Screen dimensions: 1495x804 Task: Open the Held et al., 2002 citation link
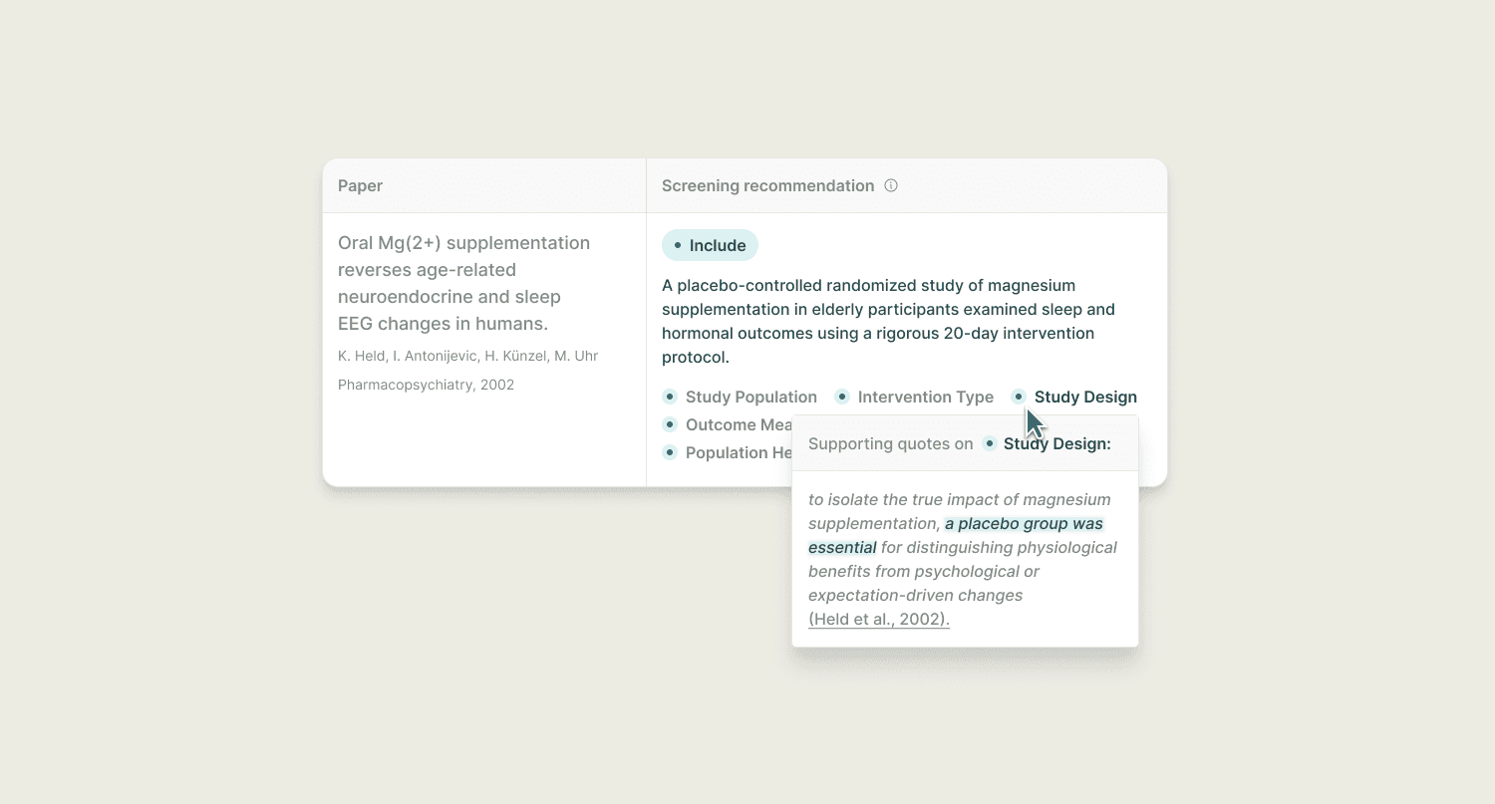pyautogui.click(x=878, y=619)
